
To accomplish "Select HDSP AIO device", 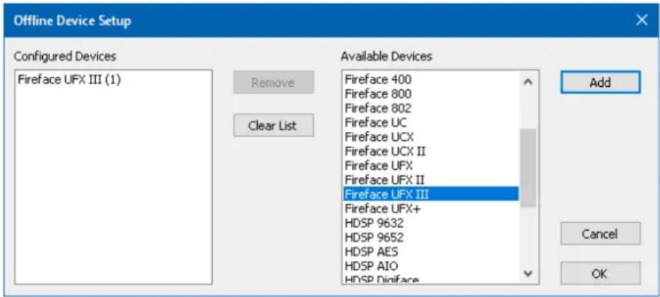I will pyautogui.click(x=431, y=266).
